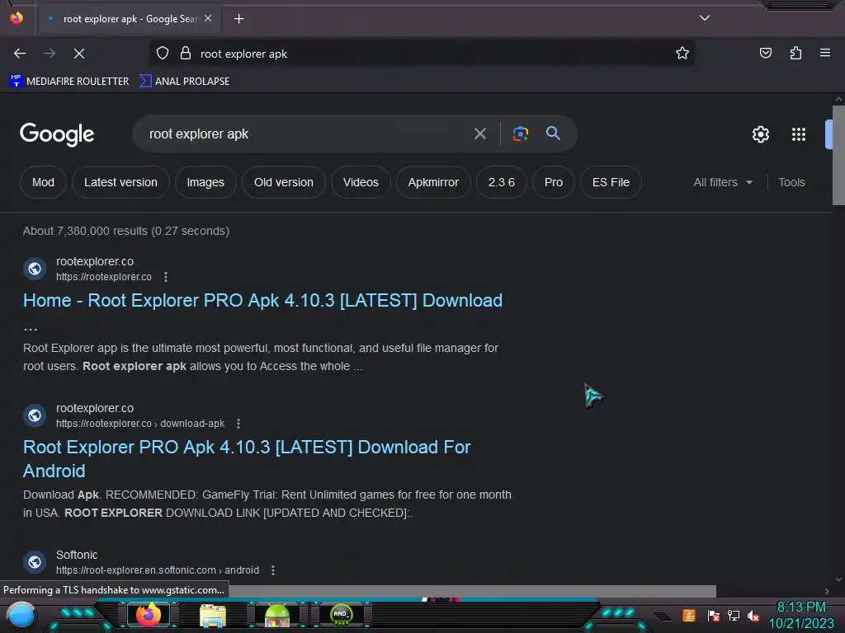Expand the All filters dropdown
The height and width of the screenshot is (633, 845).
[723, 182]
